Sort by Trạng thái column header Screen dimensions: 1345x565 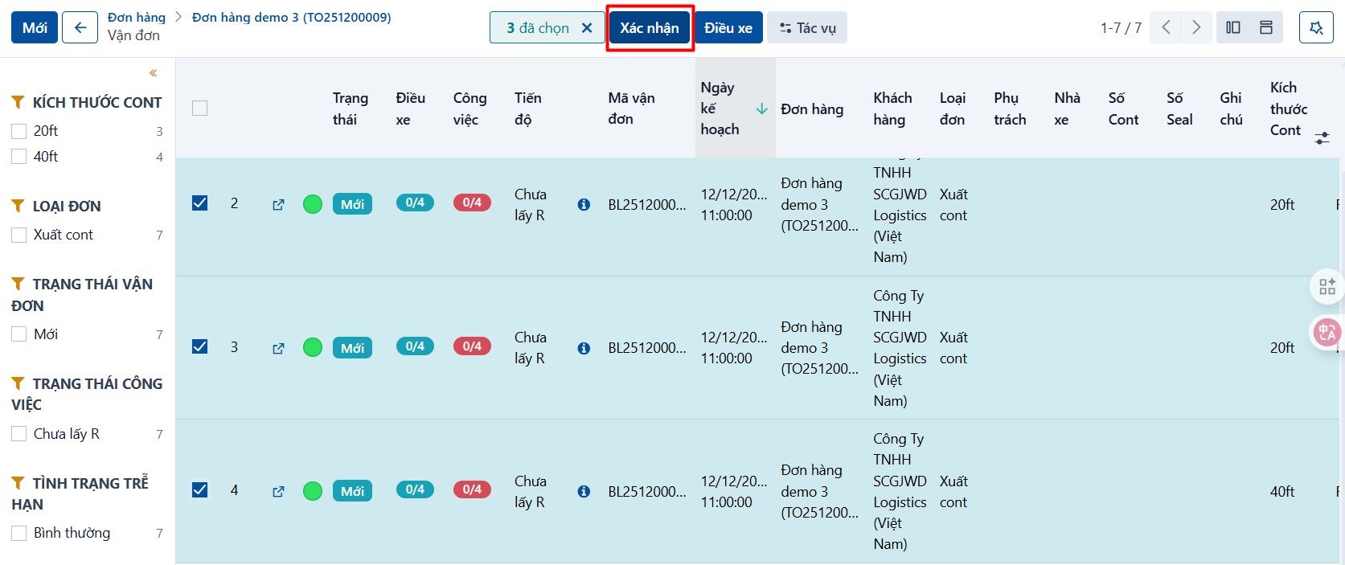click(x=351, y=108)
